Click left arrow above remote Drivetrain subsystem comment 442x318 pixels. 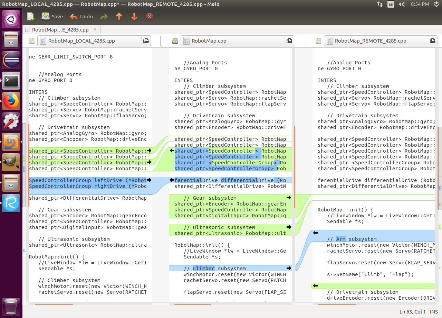click(x=315, y=286)
